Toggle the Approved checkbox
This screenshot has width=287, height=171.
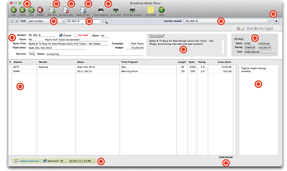coord(45,161)
